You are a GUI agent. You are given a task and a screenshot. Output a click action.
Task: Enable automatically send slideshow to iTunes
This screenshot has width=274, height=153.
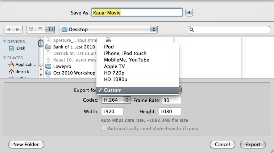(104, 128)
